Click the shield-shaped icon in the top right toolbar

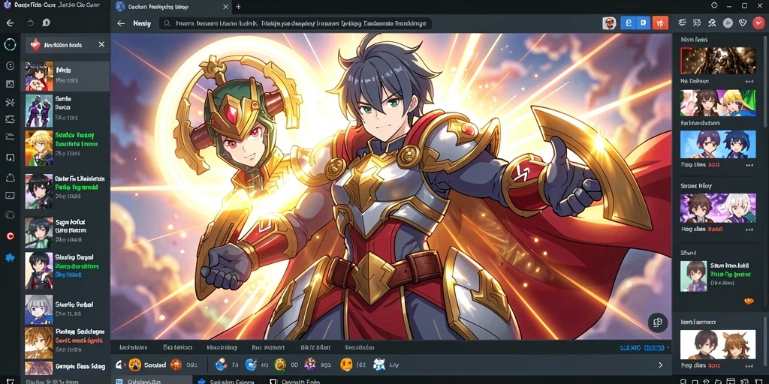point(743,22)
